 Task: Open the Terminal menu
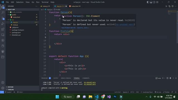click(x=45, y=2)
